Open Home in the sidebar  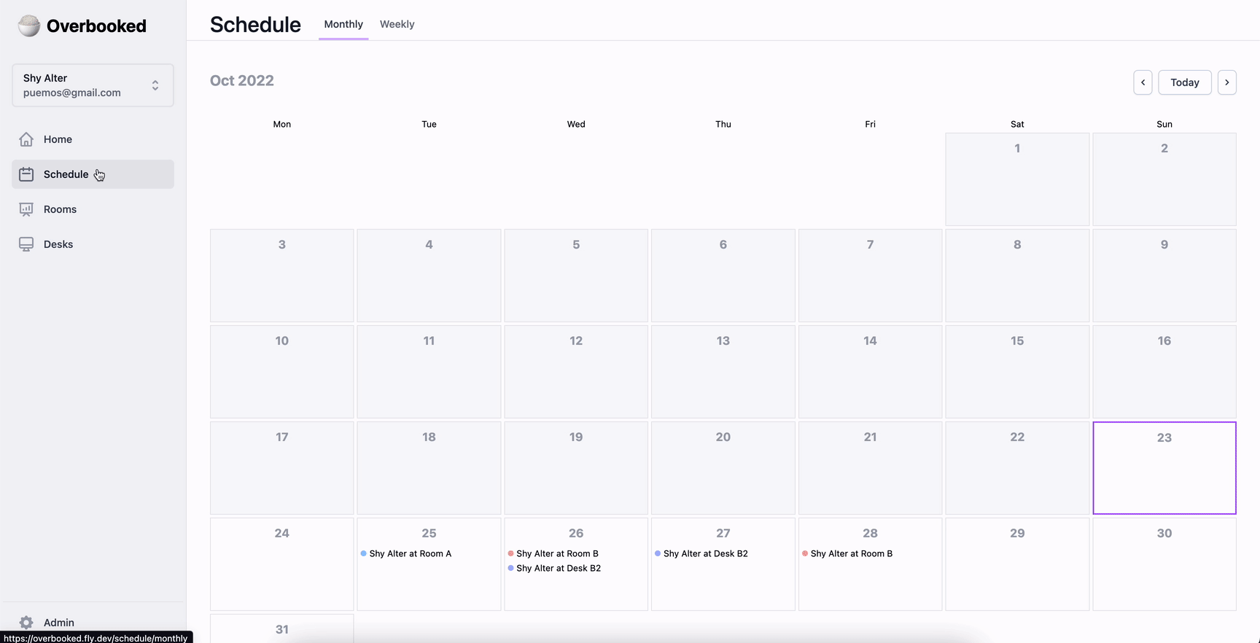tap(93, 139)
